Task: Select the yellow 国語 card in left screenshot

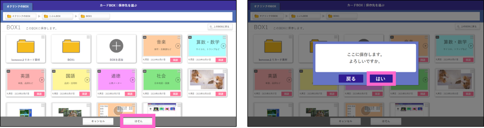Action: pyautogui.click(x=71, y=83)
